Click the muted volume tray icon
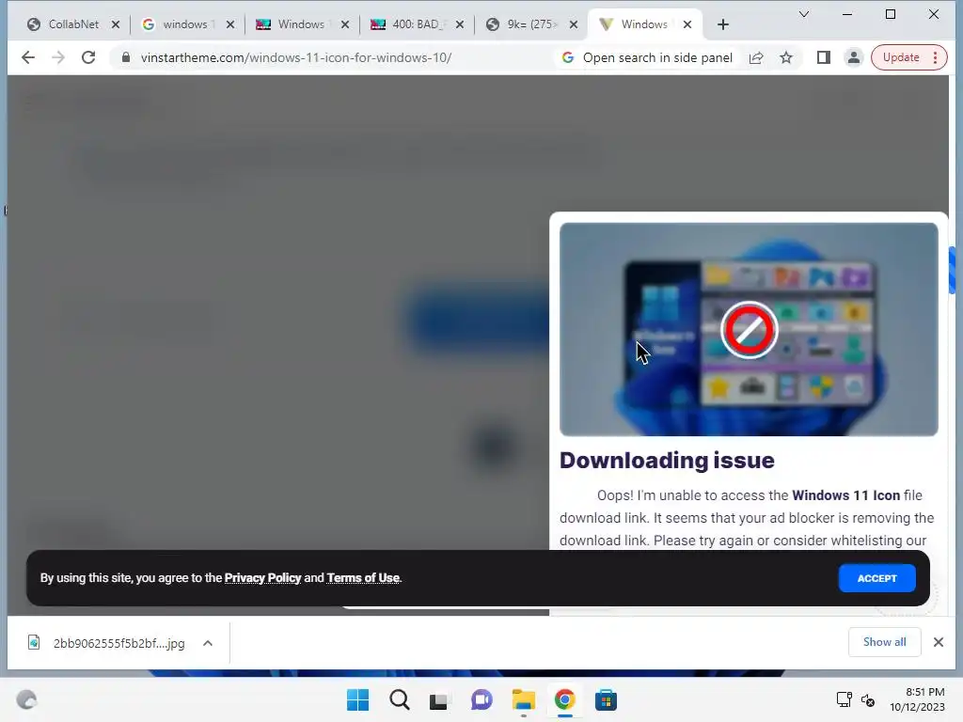Screen dimensions: 963x722 coord(868,699)
